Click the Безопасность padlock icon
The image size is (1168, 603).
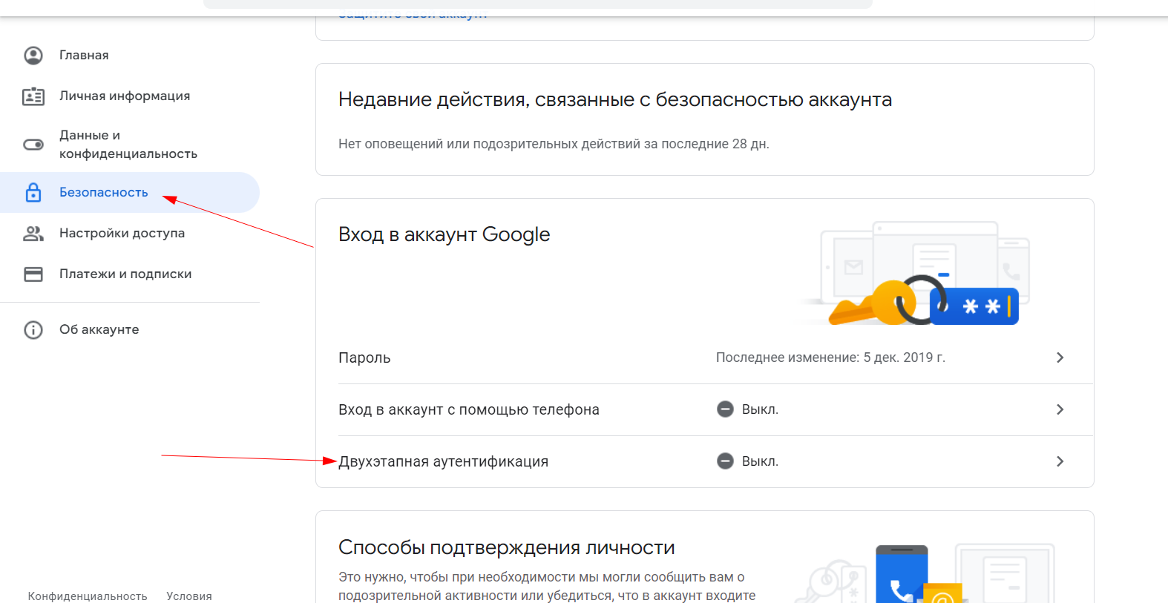33,193
